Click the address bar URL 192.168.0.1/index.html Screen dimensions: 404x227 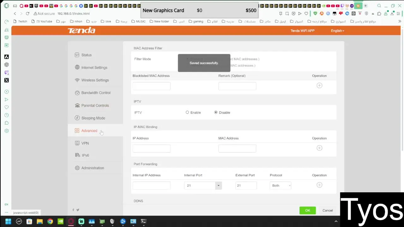[x=74, y=14]
